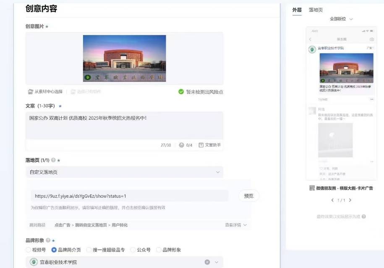The height and width of the screenshot is (268, 384).
Task: Click the help icon beside 落地页 (1/1)
Action: tap(53, 160)
